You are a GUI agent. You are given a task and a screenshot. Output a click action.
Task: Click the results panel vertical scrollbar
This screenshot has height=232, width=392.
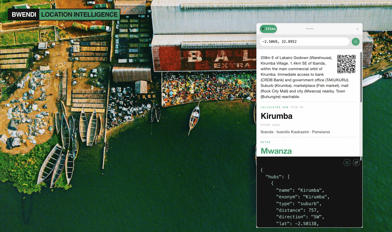(x=361, y=77)
